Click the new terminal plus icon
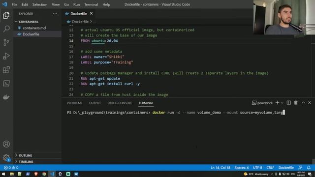The height and width of the screenshot is (177, 315). tap(277, 103)
